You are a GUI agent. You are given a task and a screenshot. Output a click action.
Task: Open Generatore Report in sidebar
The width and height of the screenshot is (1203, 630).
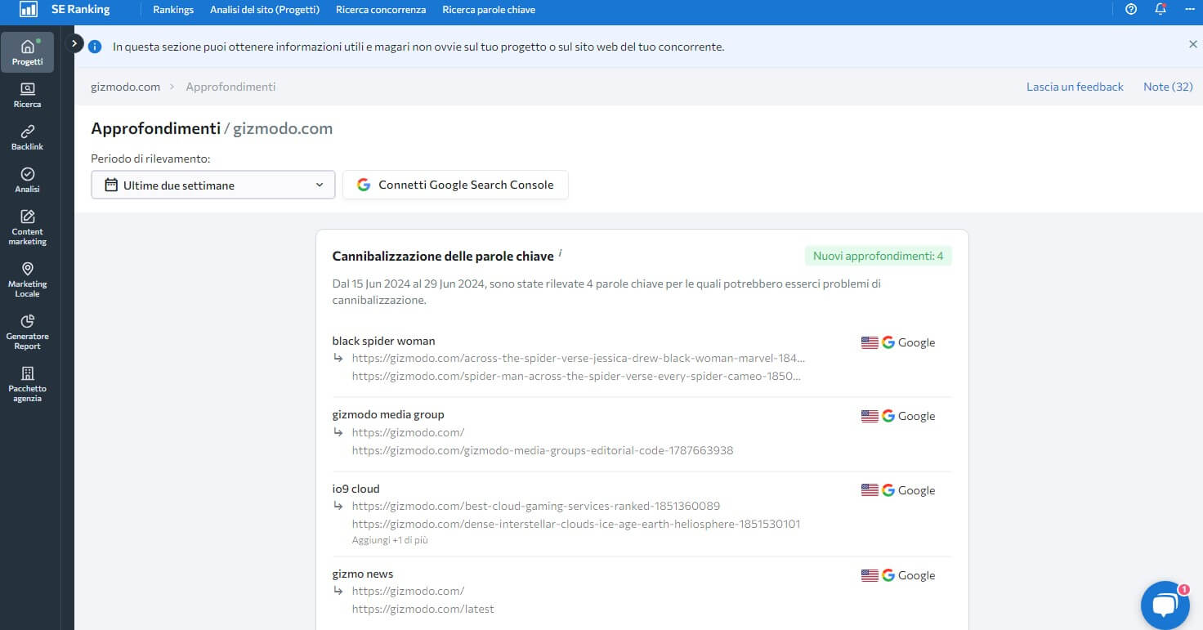pyautogui.click(x=27, y=332)
